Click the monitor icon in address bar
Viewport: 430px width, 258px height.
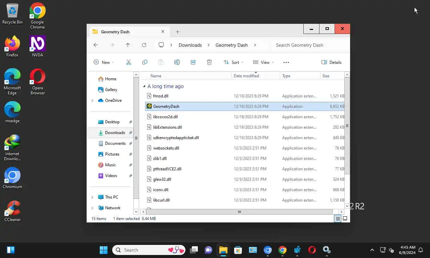(161, 45)
